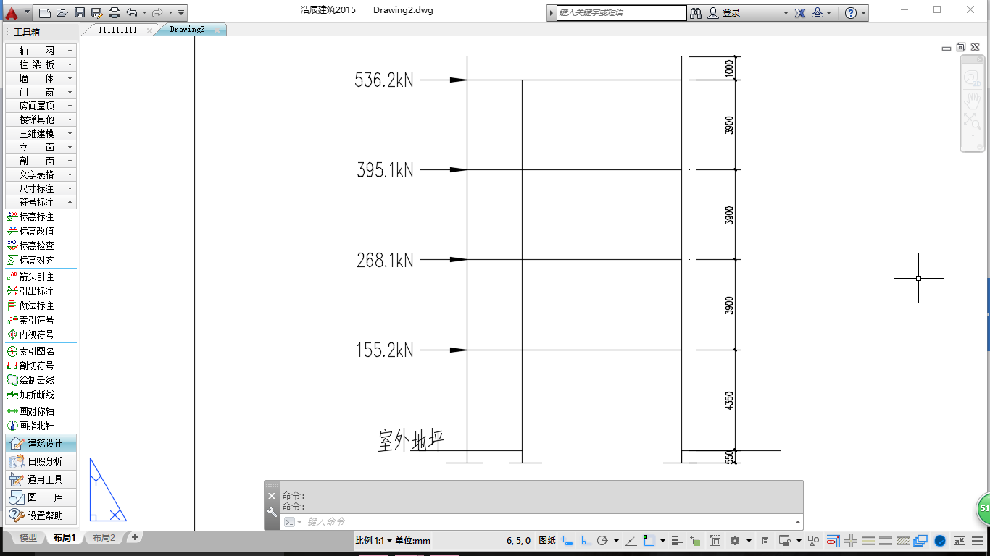This screenshot has height=556, width=990.
Task: Toggle the 图纸 paper space button
Action: 547,540
